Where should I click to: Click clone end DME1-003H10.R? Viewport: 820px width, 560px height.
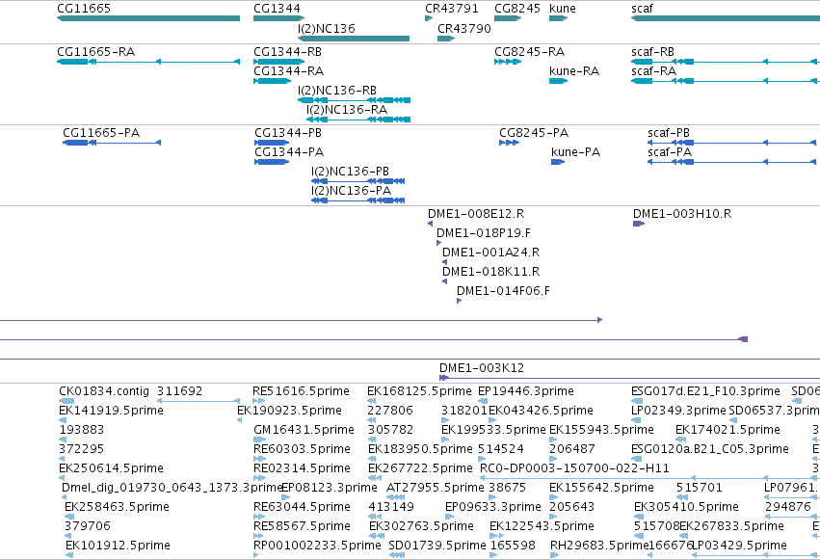tap(639, 224)
